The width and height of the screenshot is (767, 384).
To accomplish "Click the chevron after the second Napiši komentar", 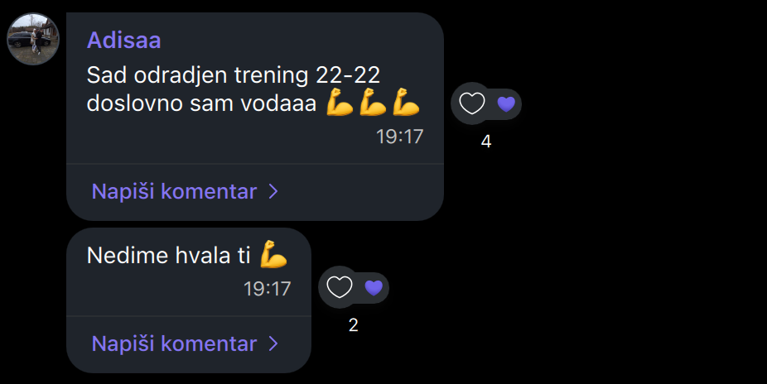I will (x=273, y=343).
